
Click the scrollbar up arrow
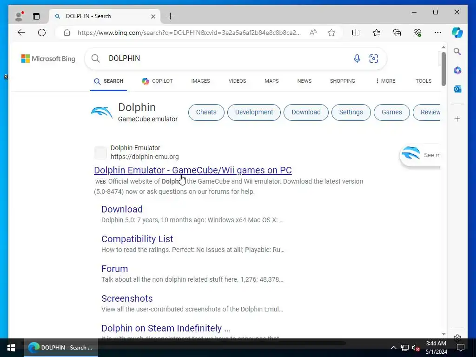point(443,47)
